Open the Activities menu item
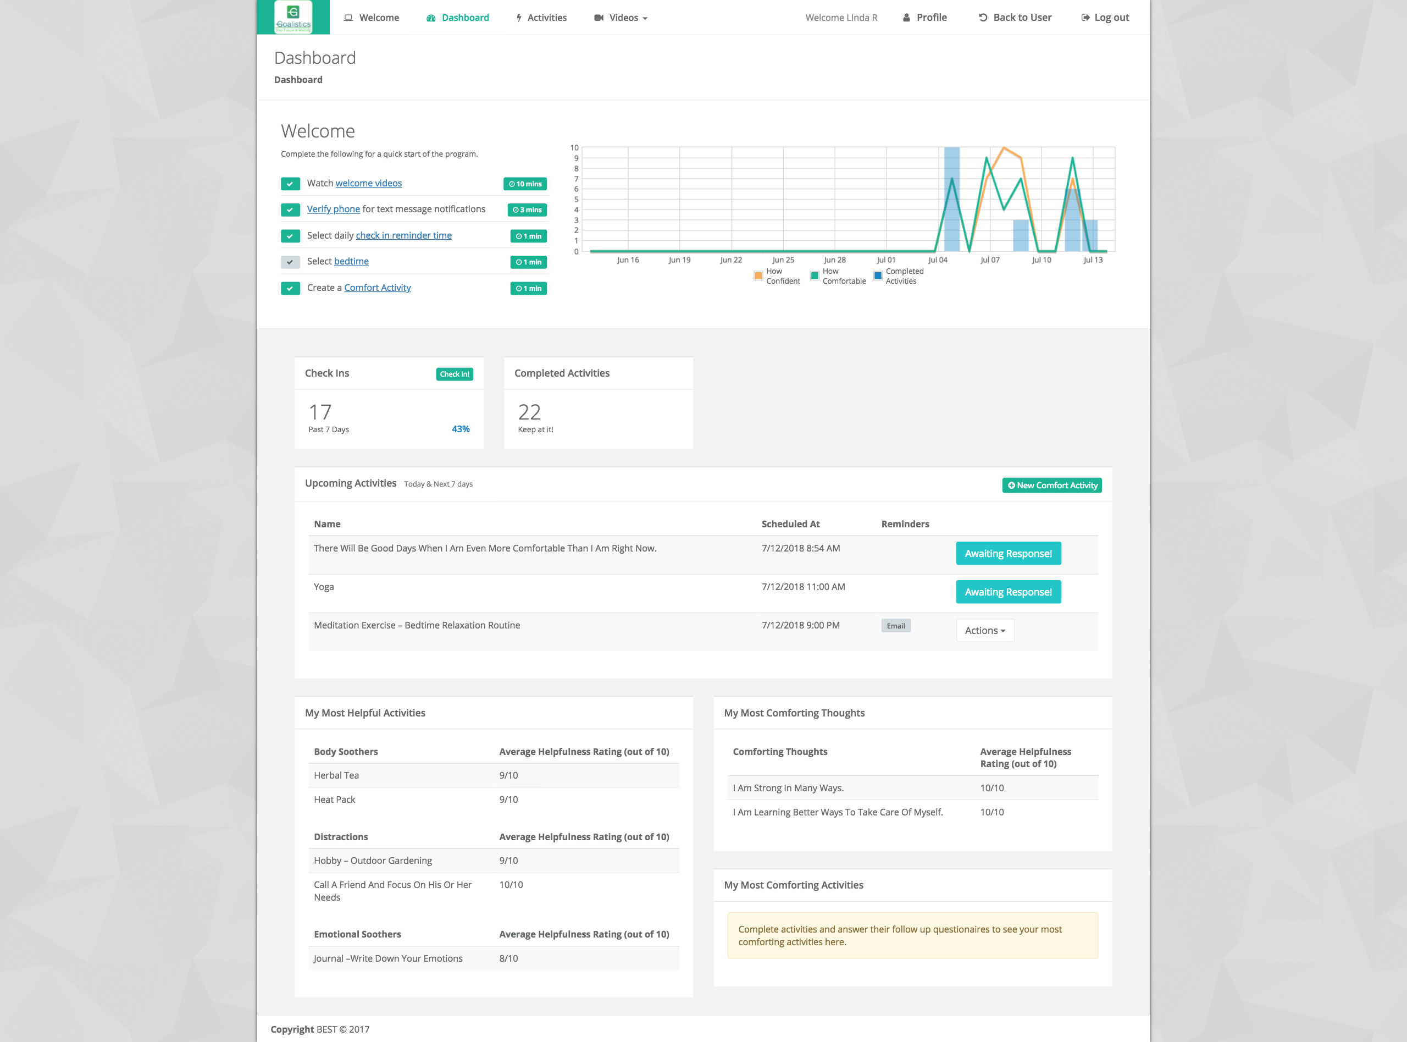 coord(546,18)
